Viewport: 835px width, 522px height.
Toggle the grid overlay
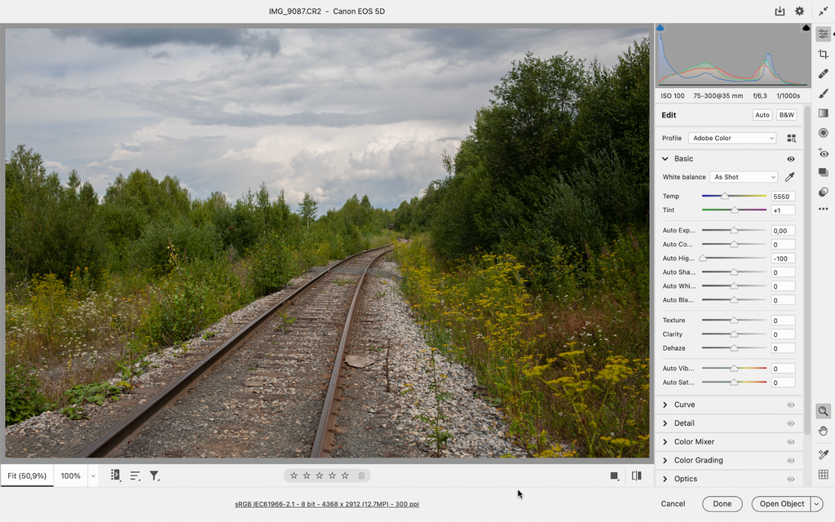tap(823, 474)
